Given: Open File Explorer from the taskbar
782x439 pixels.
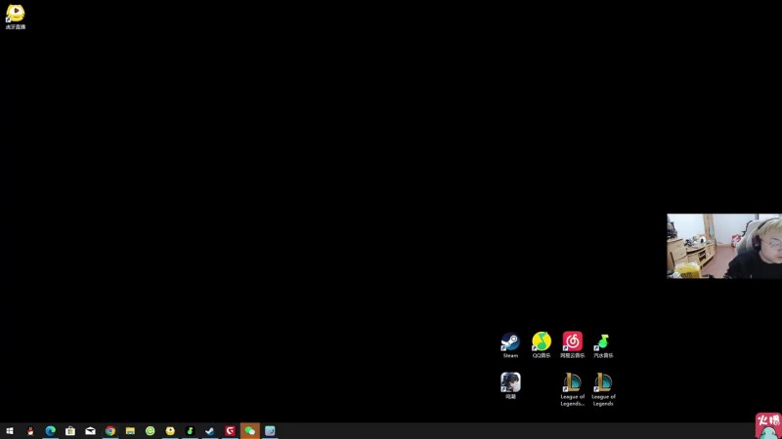Looking at the screenshot, I should coord(130,430).
